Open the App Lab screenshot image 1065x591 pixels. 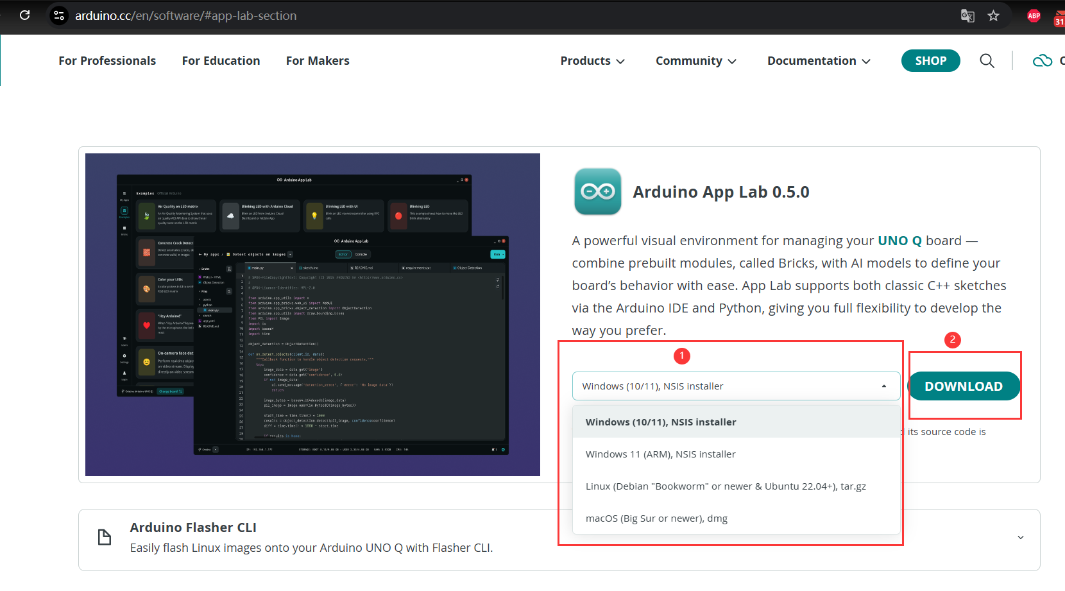click(312, 314)
